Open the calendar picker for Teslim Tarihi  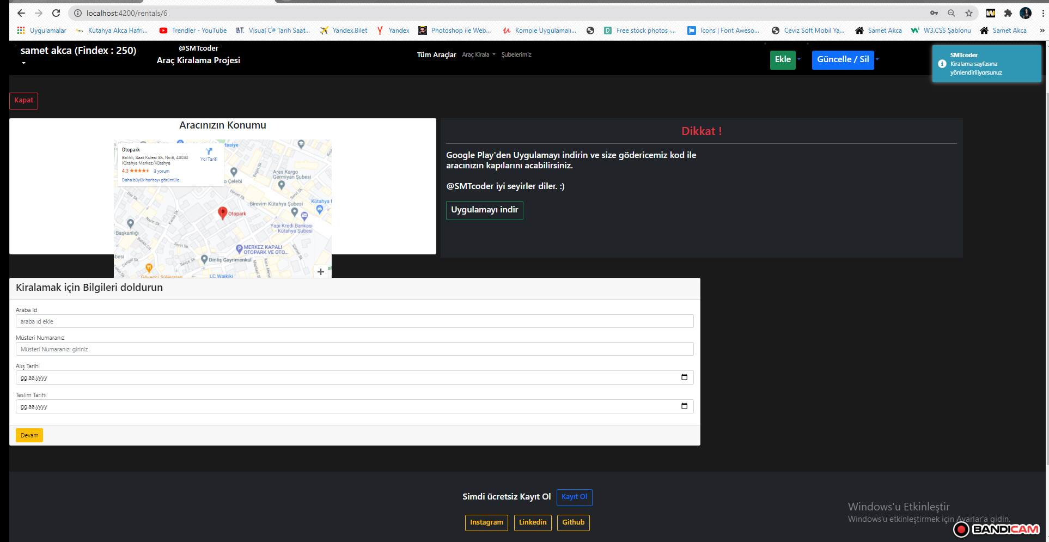pyautogui.click(x=684, y=406)
